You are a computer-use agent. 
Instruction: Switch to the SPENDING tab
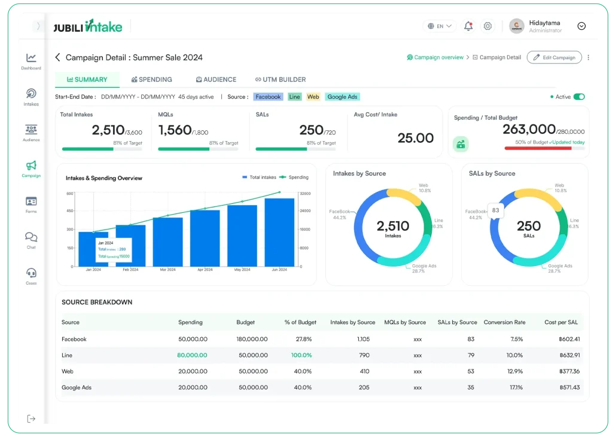[152, 80]
